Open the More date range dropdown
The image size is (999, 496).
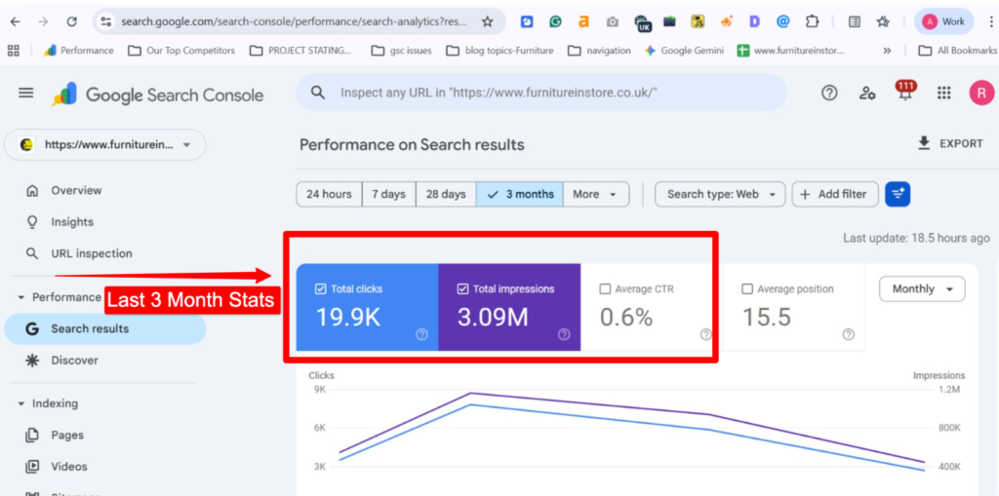click(596, 194)
